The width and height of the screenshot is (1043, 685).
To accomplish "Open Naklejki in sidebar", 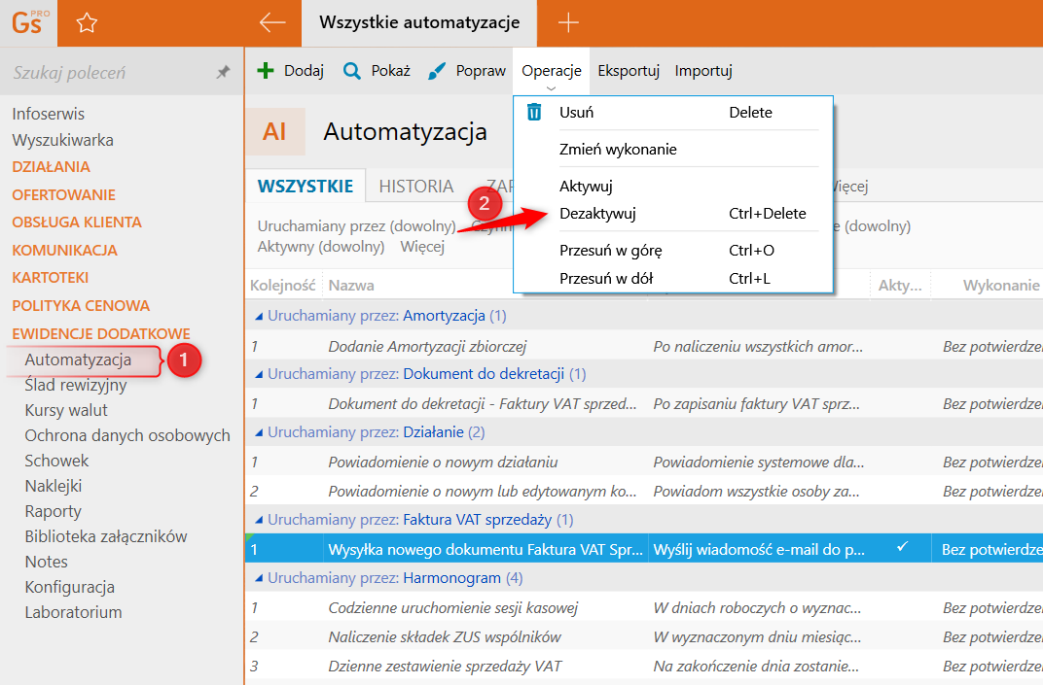I will tap(54, 486).
